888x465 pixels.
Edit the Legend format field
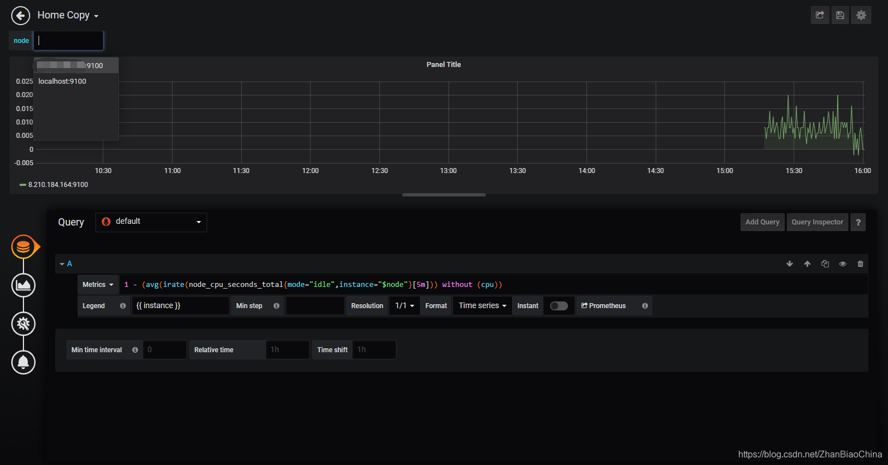(x=180, y=306)
